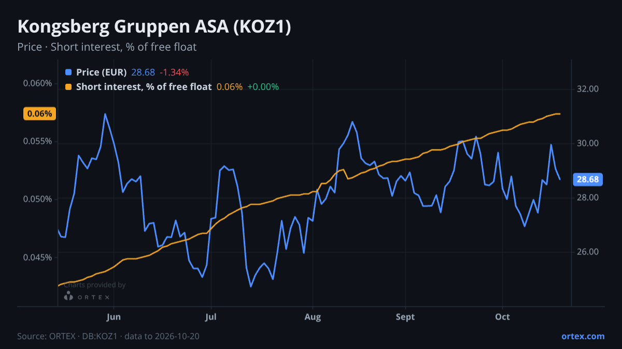Image resolution: width=622 pixels, height=349 pixels.
Task: Click the 28.68 price value in legend
Action: point(143,72)
